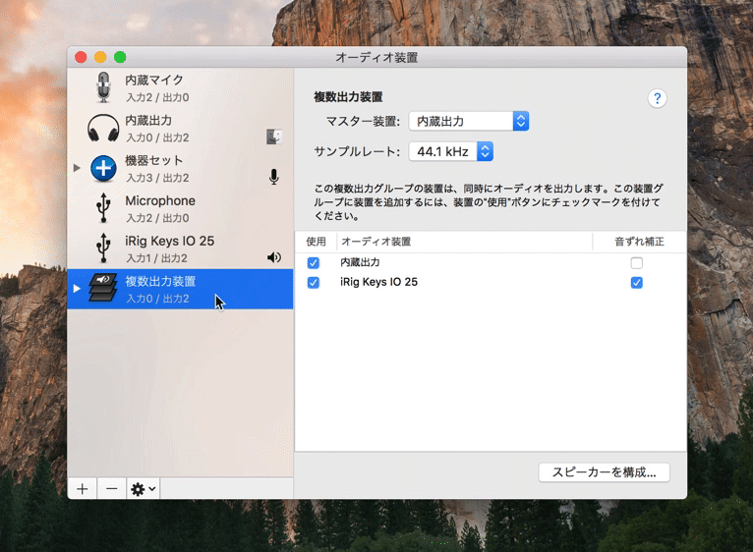This screenshot has height=552, width=753.
Task: Remove the selected device with the minus button
Action: (x=111, y=488)
